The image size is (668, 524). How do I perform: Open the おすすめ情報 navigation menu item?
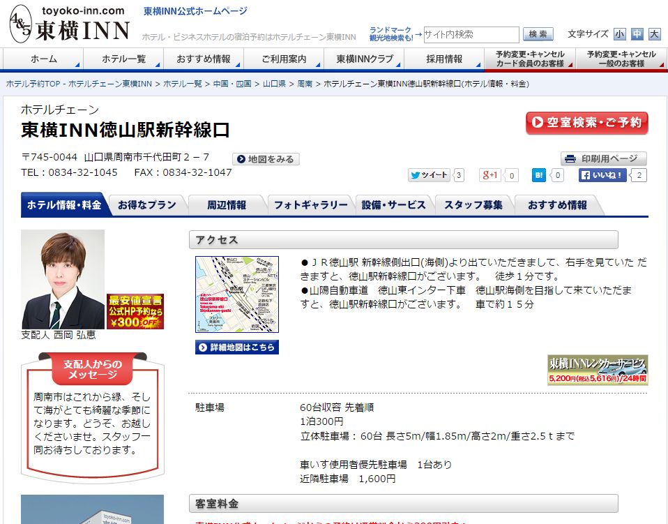[x=204, y=59]
